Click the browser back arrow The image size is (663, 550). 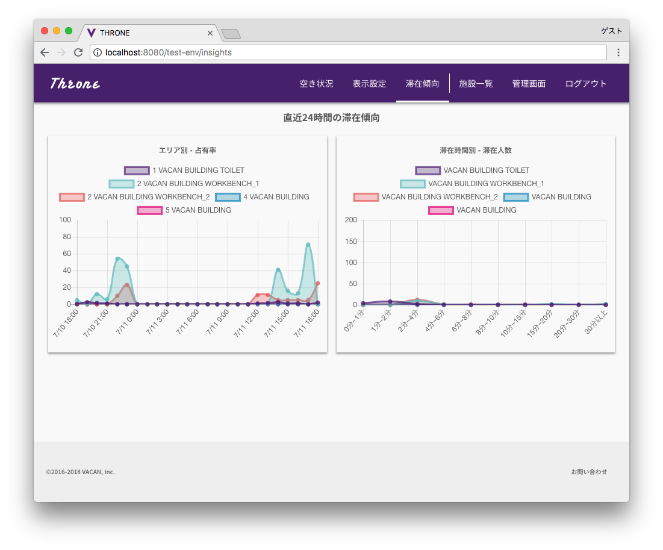[45, 52]
